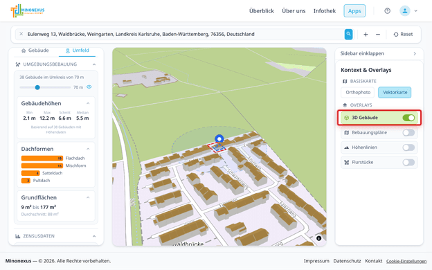Open Cookie-Einstellungen link

point(406,261)
